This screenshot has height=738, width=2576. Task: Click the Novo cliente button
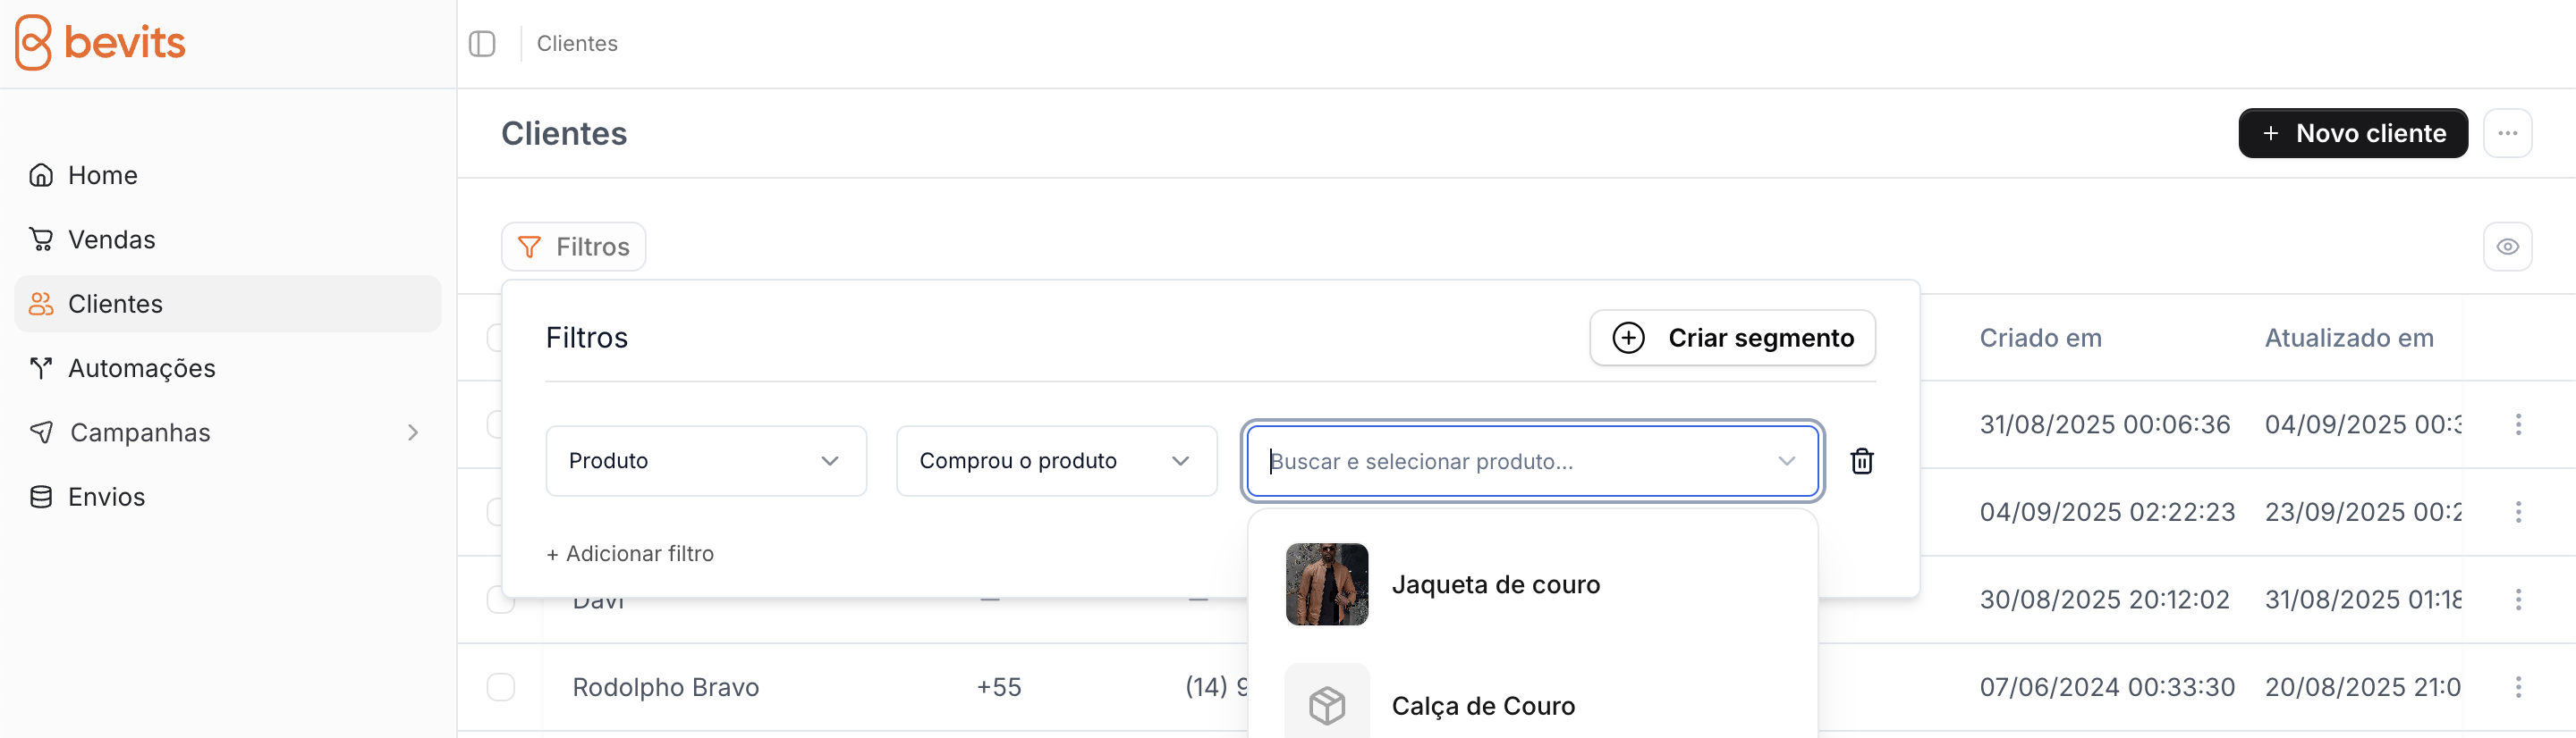pyautogui.click(x=2352, y=134)
